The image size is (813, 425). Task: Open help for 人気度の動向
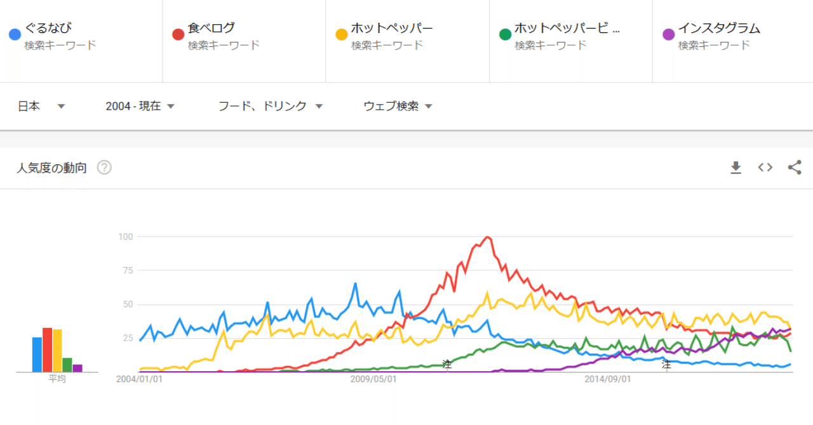104,167
